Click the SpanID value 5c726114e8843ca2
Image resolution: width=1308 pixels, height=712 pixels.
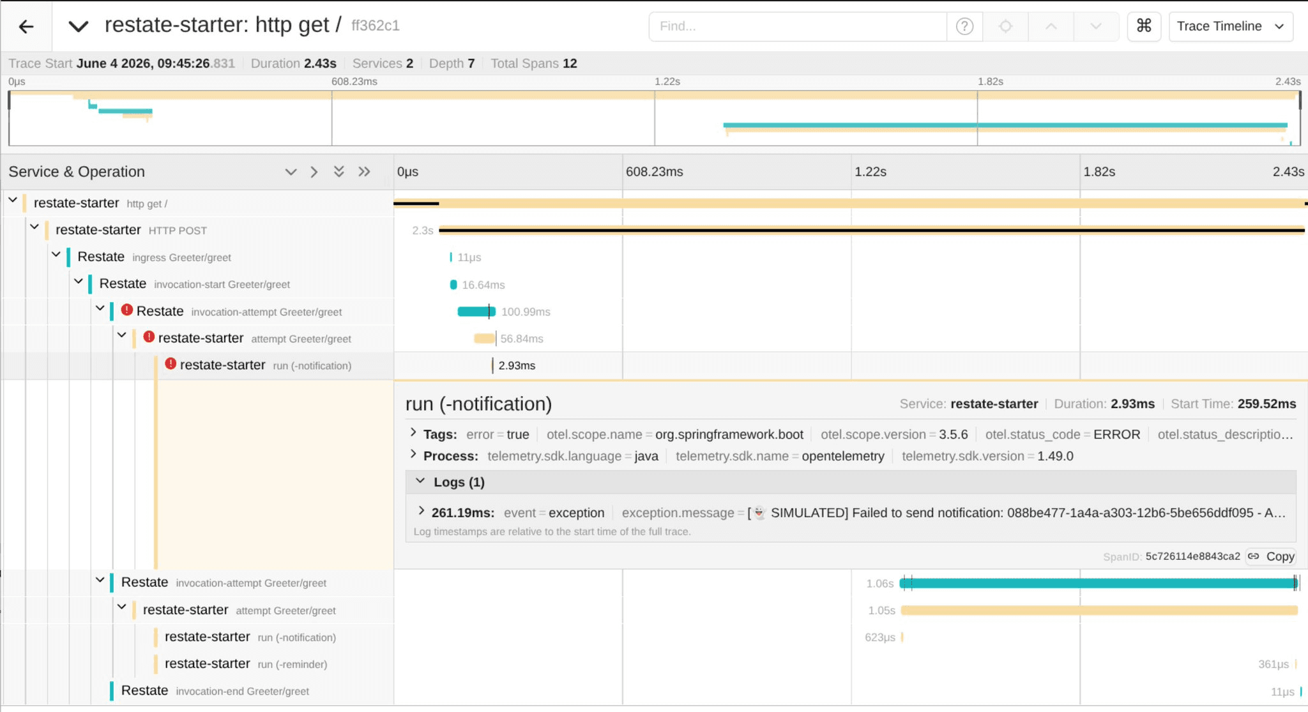pyautogui.click(x=1192, y=556)
